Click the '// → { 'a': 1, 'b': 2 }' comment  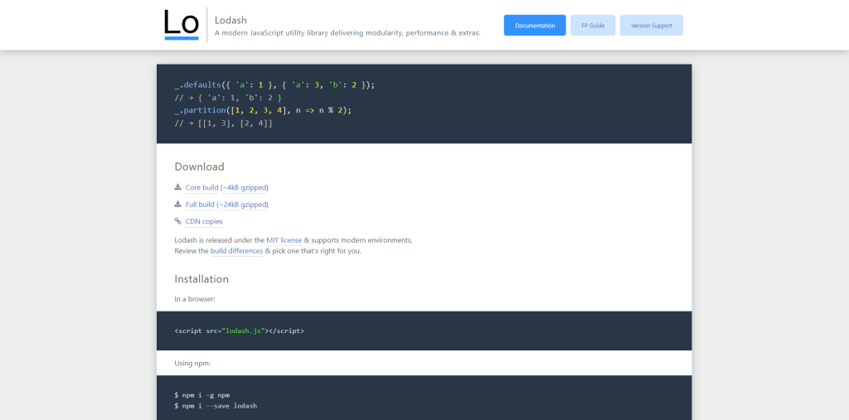(228, 98)
